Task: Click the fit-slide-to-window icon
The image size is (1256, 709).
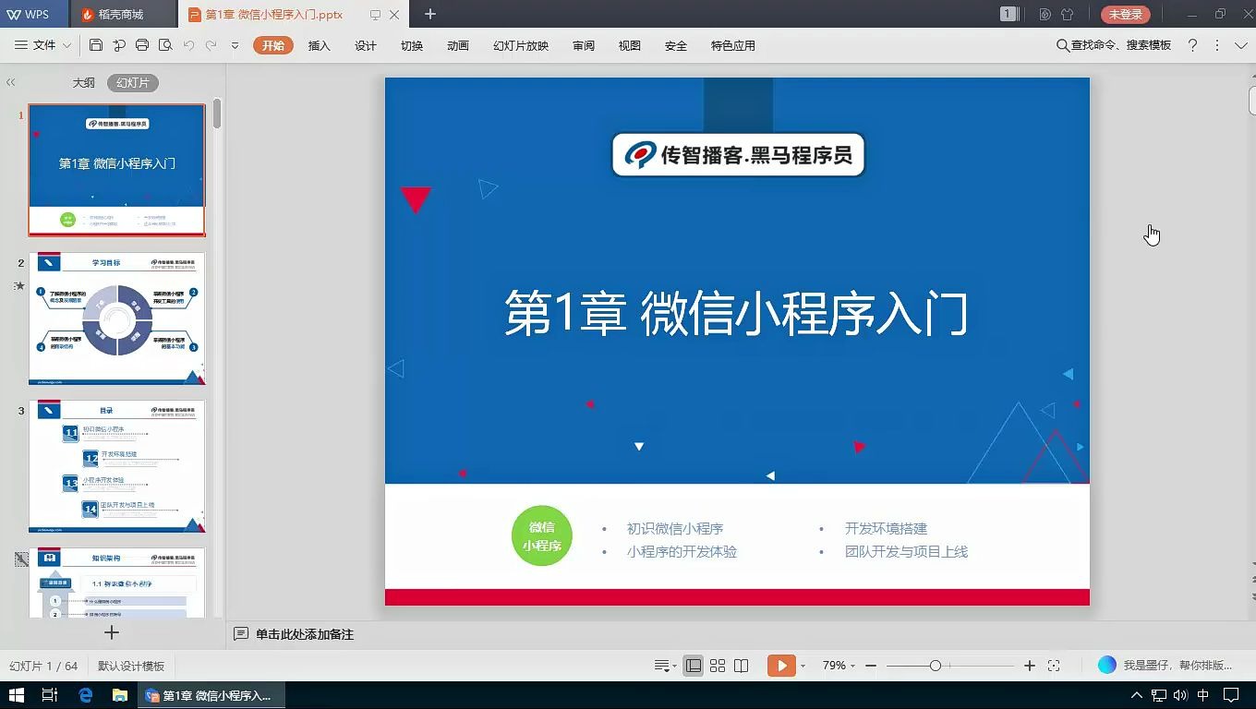Action: point(1054,665)
